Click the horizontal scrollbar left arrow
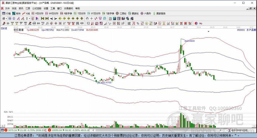Viewport: 257px width, 138px height. click(x=93, y=130)
